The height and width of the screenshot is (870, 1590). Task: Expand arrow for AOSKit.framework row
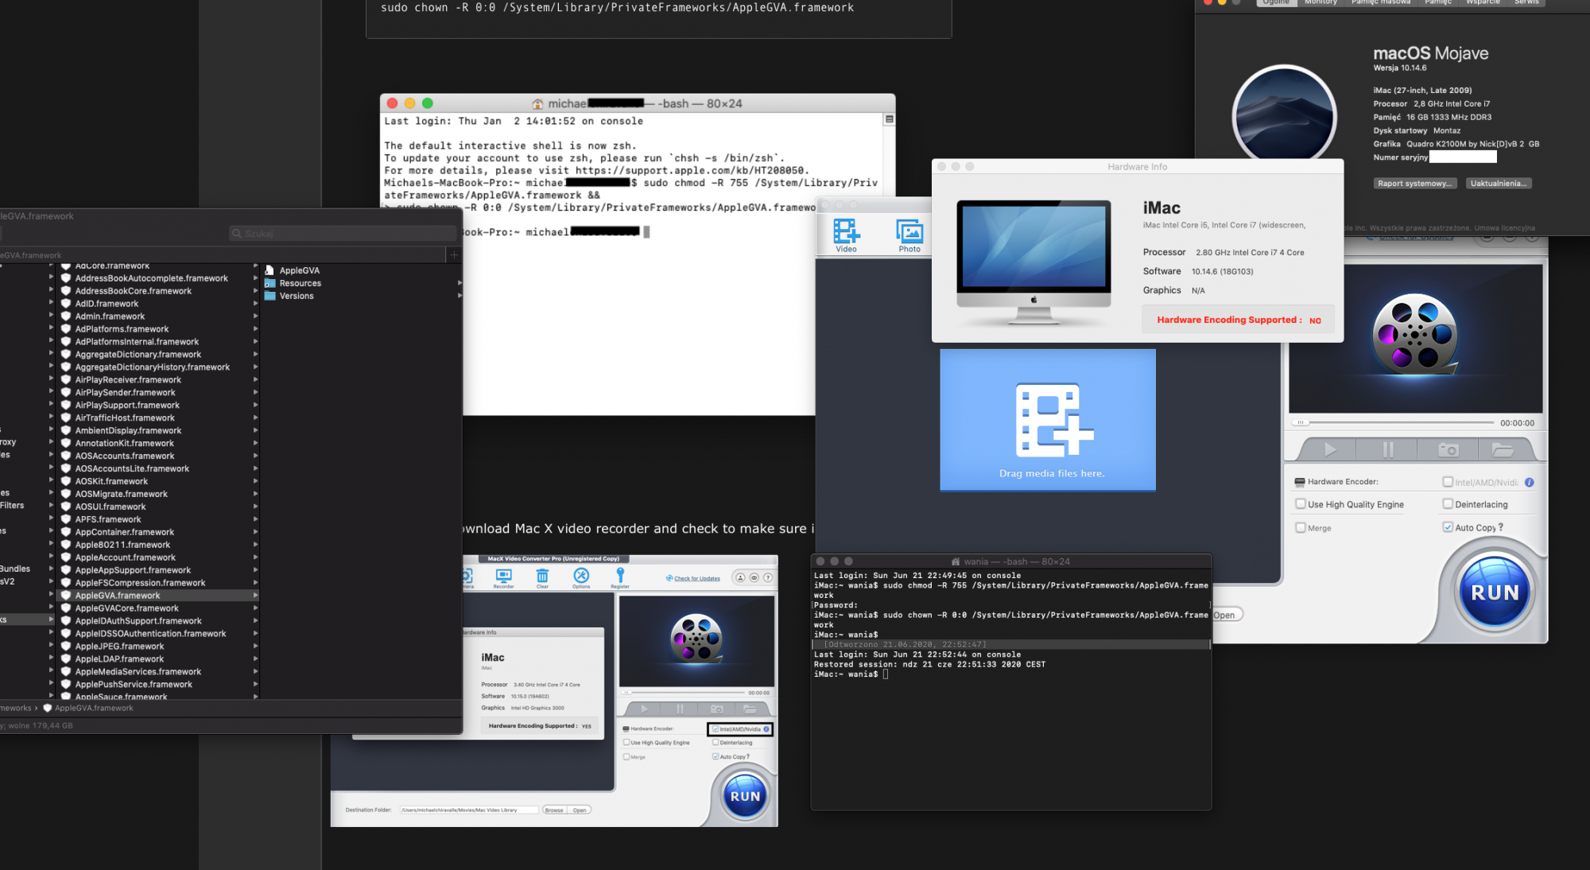tap(255, 481)
